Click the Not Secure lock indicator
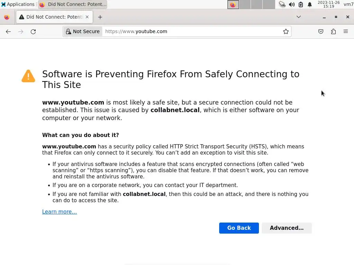 [83, 31]
